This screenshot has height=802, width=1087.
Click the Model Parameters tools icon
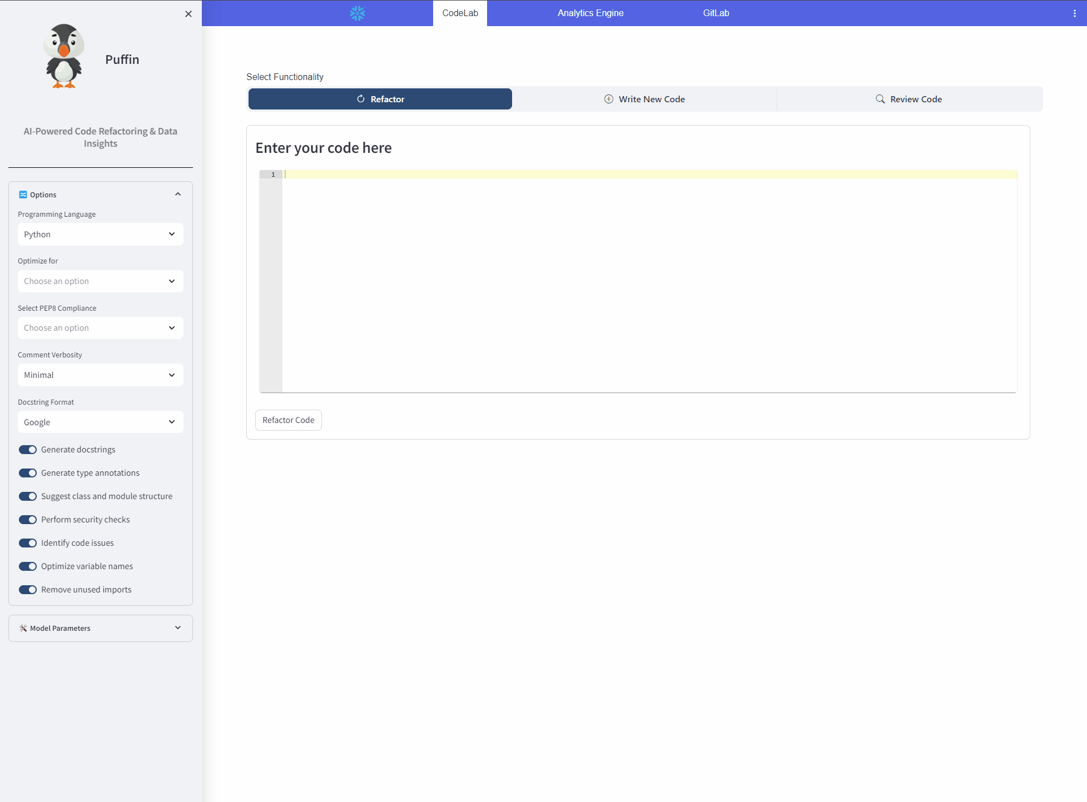23,628
